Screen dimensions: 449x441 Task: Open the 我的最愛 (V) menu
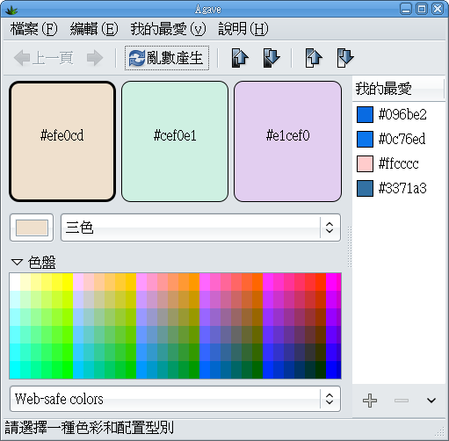(168, 29)
